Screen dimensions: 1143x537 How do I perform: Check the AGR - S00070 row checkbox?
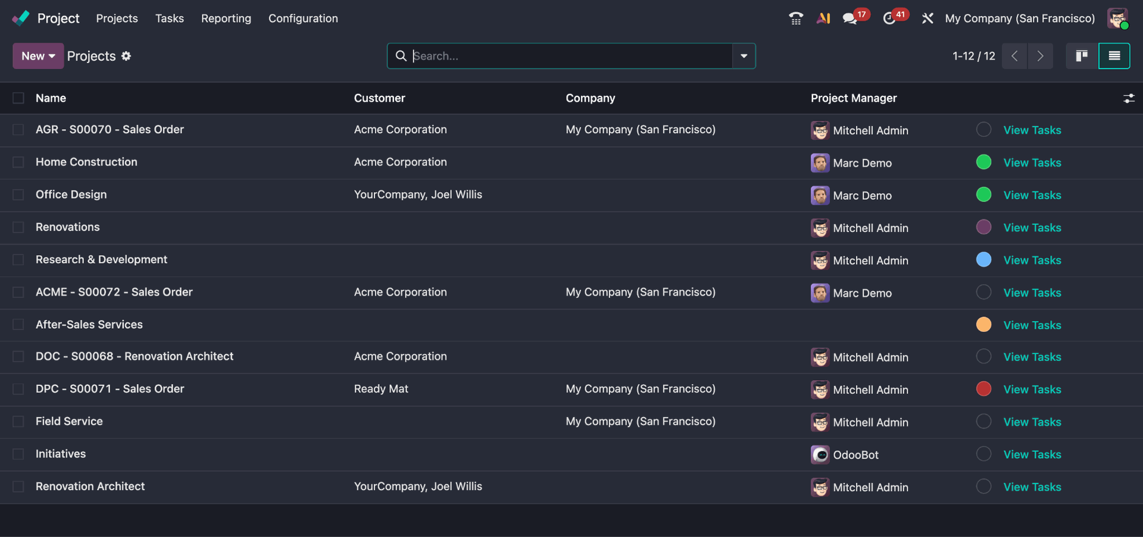[18, 130]
